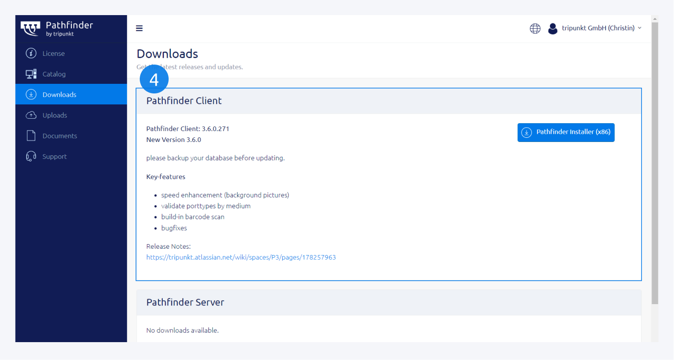Open the tripunkt GmbH (Christin) account dropdown

pyautogui.click(x=598, y=28)
